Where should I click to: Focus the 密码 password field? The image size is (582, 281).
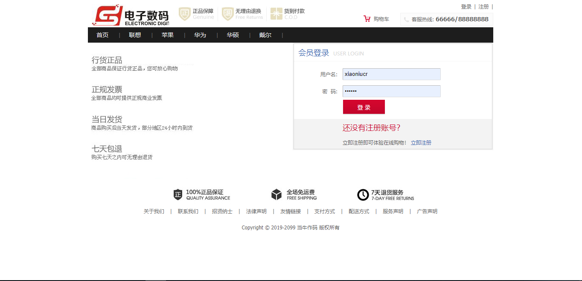pos(392,91)
